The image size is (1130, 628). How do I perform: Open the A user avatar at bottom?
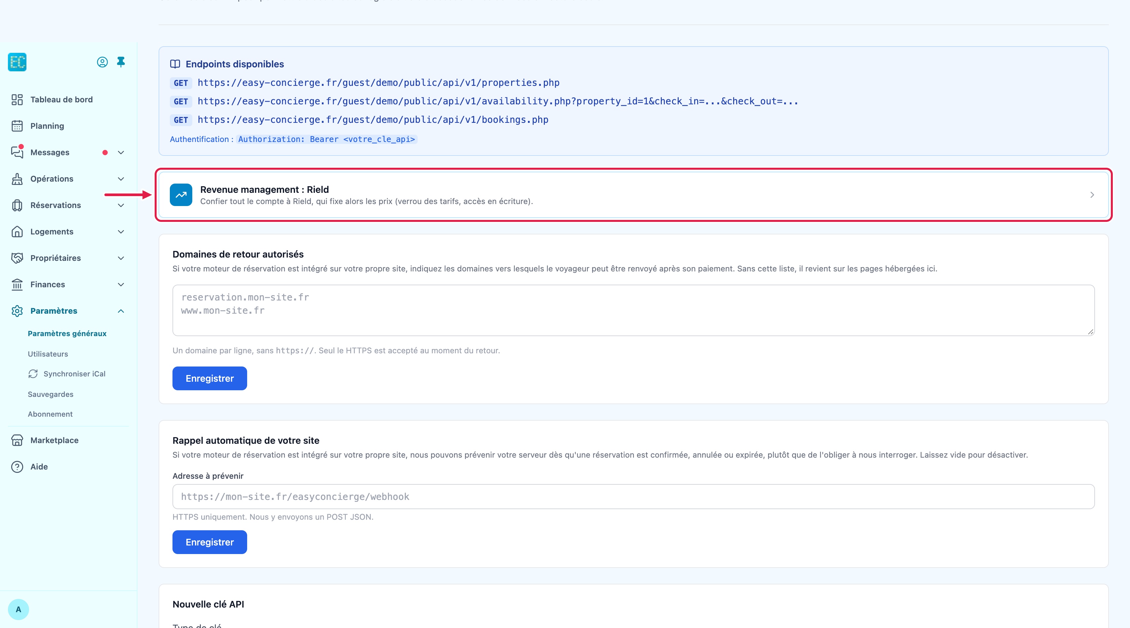click(19, 609)
